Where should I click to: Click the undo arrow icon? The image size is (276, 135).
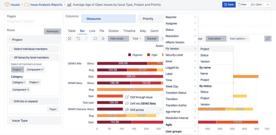(x=78, y=38)
